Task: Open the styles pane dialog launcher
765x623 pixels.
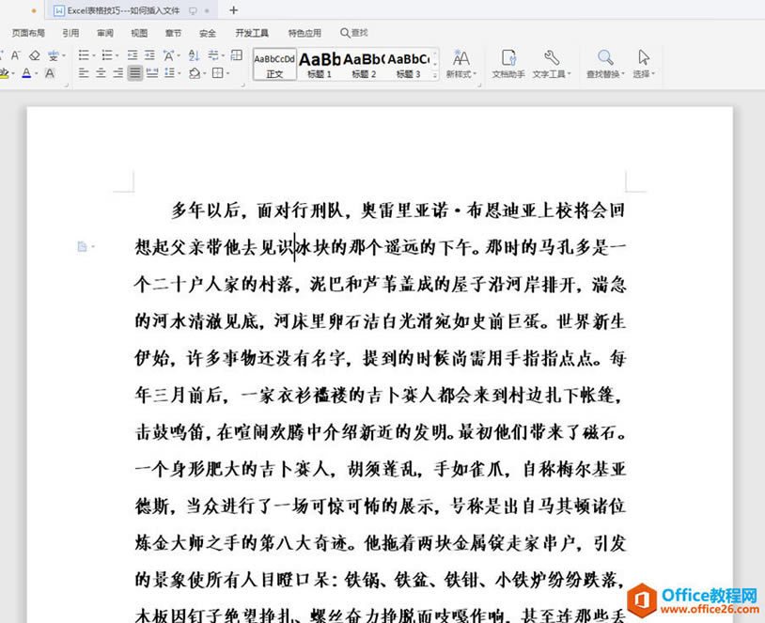Action: click(479, 85)
